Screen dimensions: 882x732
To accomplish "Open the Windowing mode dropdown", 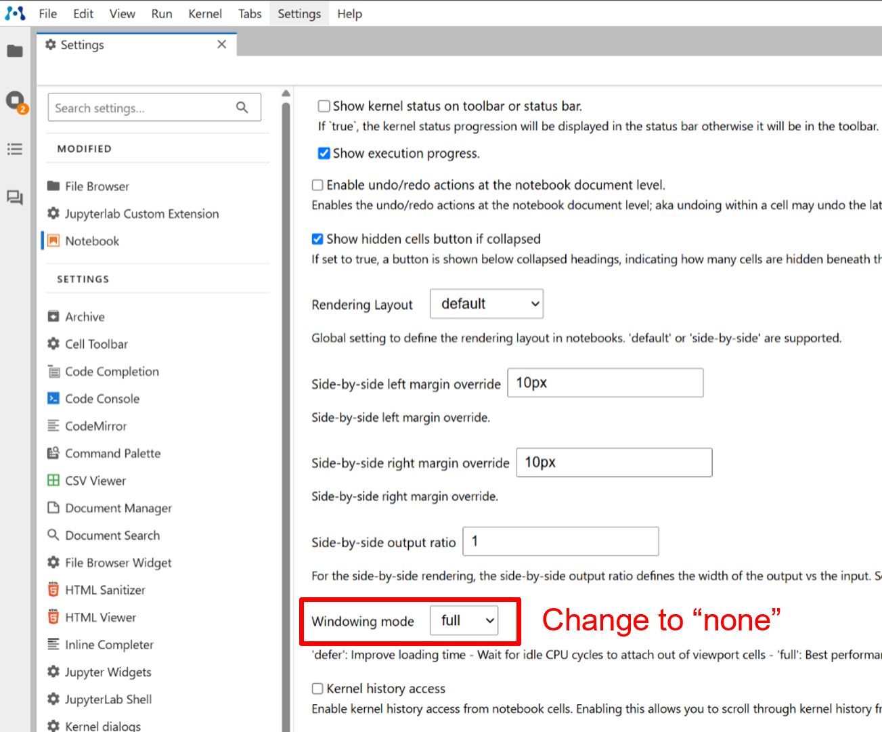I will pyautogui.click(x=464, y=621).
